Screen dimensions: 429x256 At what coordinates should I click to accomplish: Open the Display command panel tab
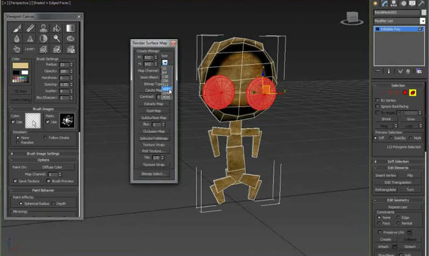point(412,3)
